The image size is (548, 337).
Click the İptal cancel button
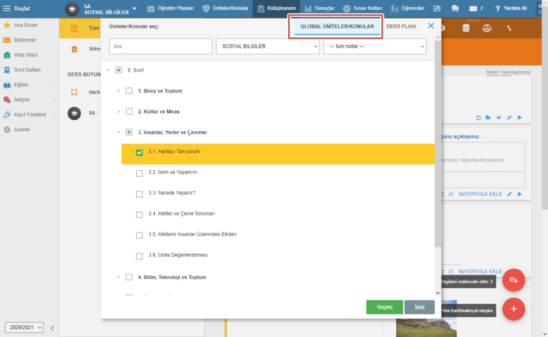click(x=419, y=307)
